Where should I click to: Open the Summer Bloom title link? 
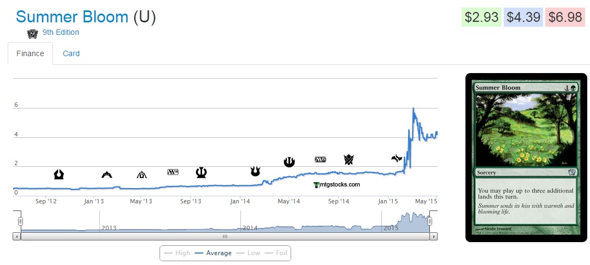(72, 16)
